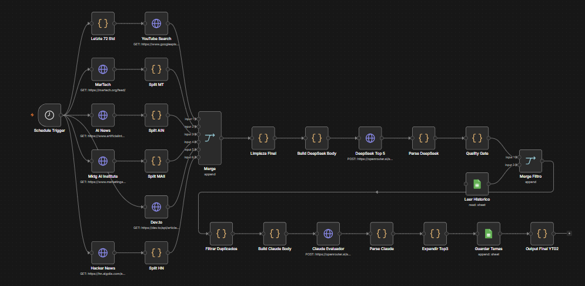
Task: Select the Guardar Temas sheets node
Action: coord(488,234)
